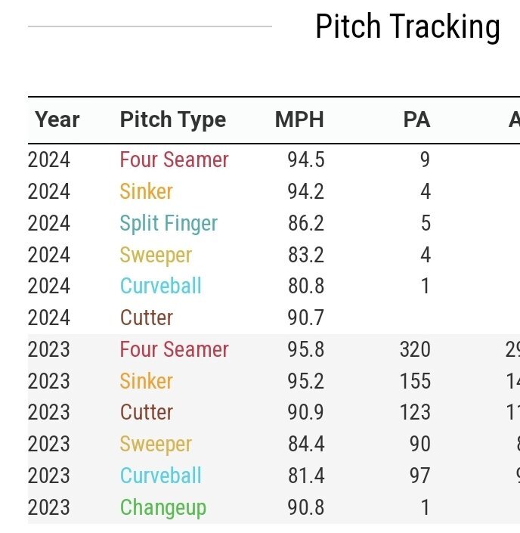Click the 320 plate appearances cell
520x533 pixels.
point(415,350)
